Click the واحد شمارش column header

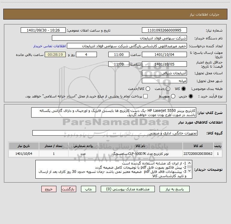[83, 146]
